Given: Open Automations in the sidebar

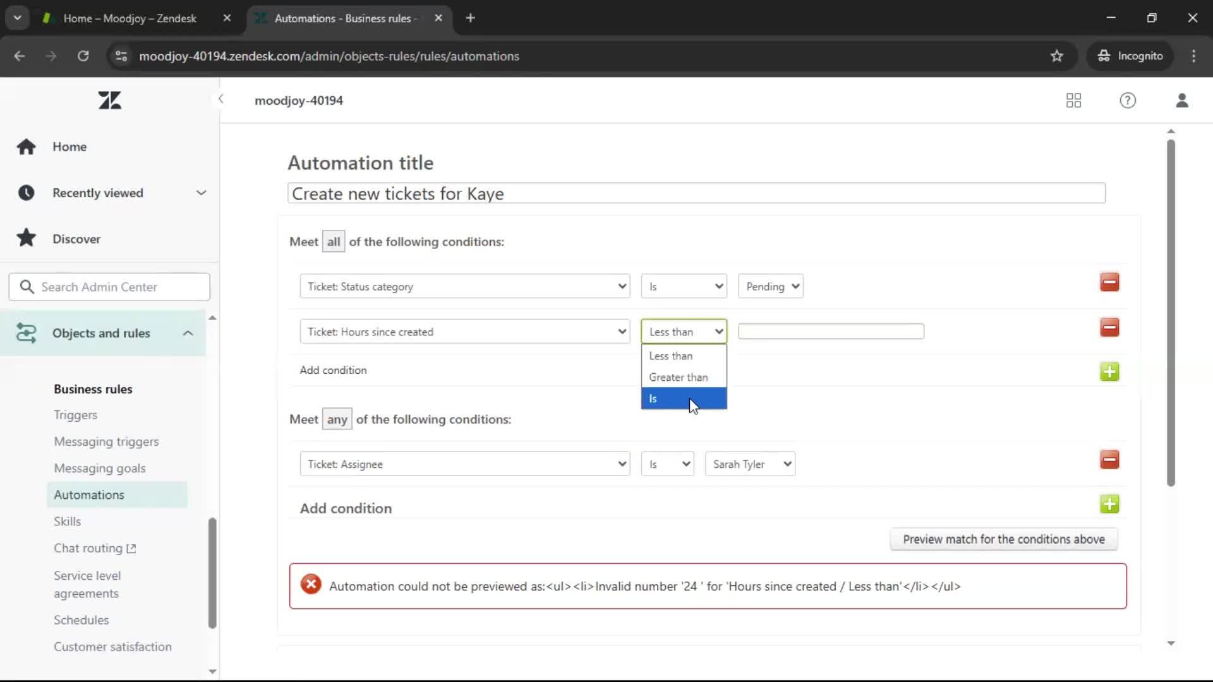Looking at the screenshot, I should (117, 494).
